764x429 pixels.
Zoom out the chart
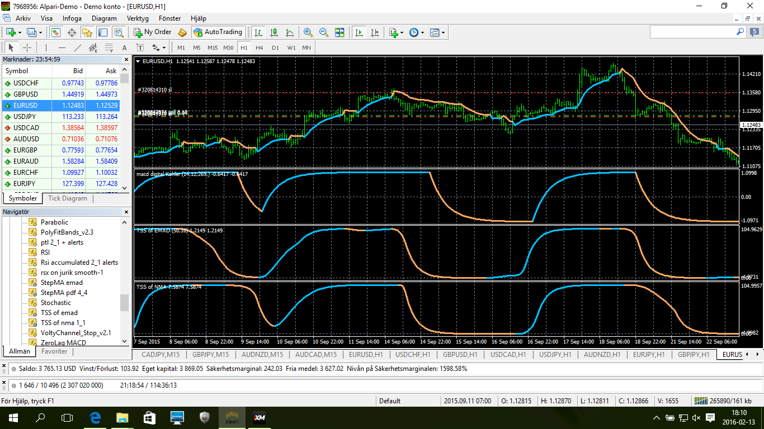[x=324, y=32]
